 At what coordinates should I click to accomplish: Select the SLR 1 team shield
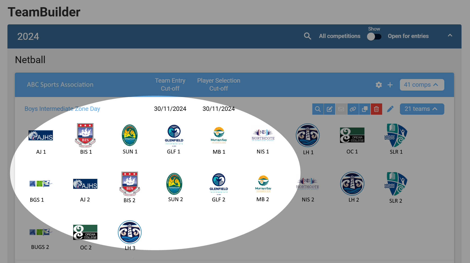[396, 135]
